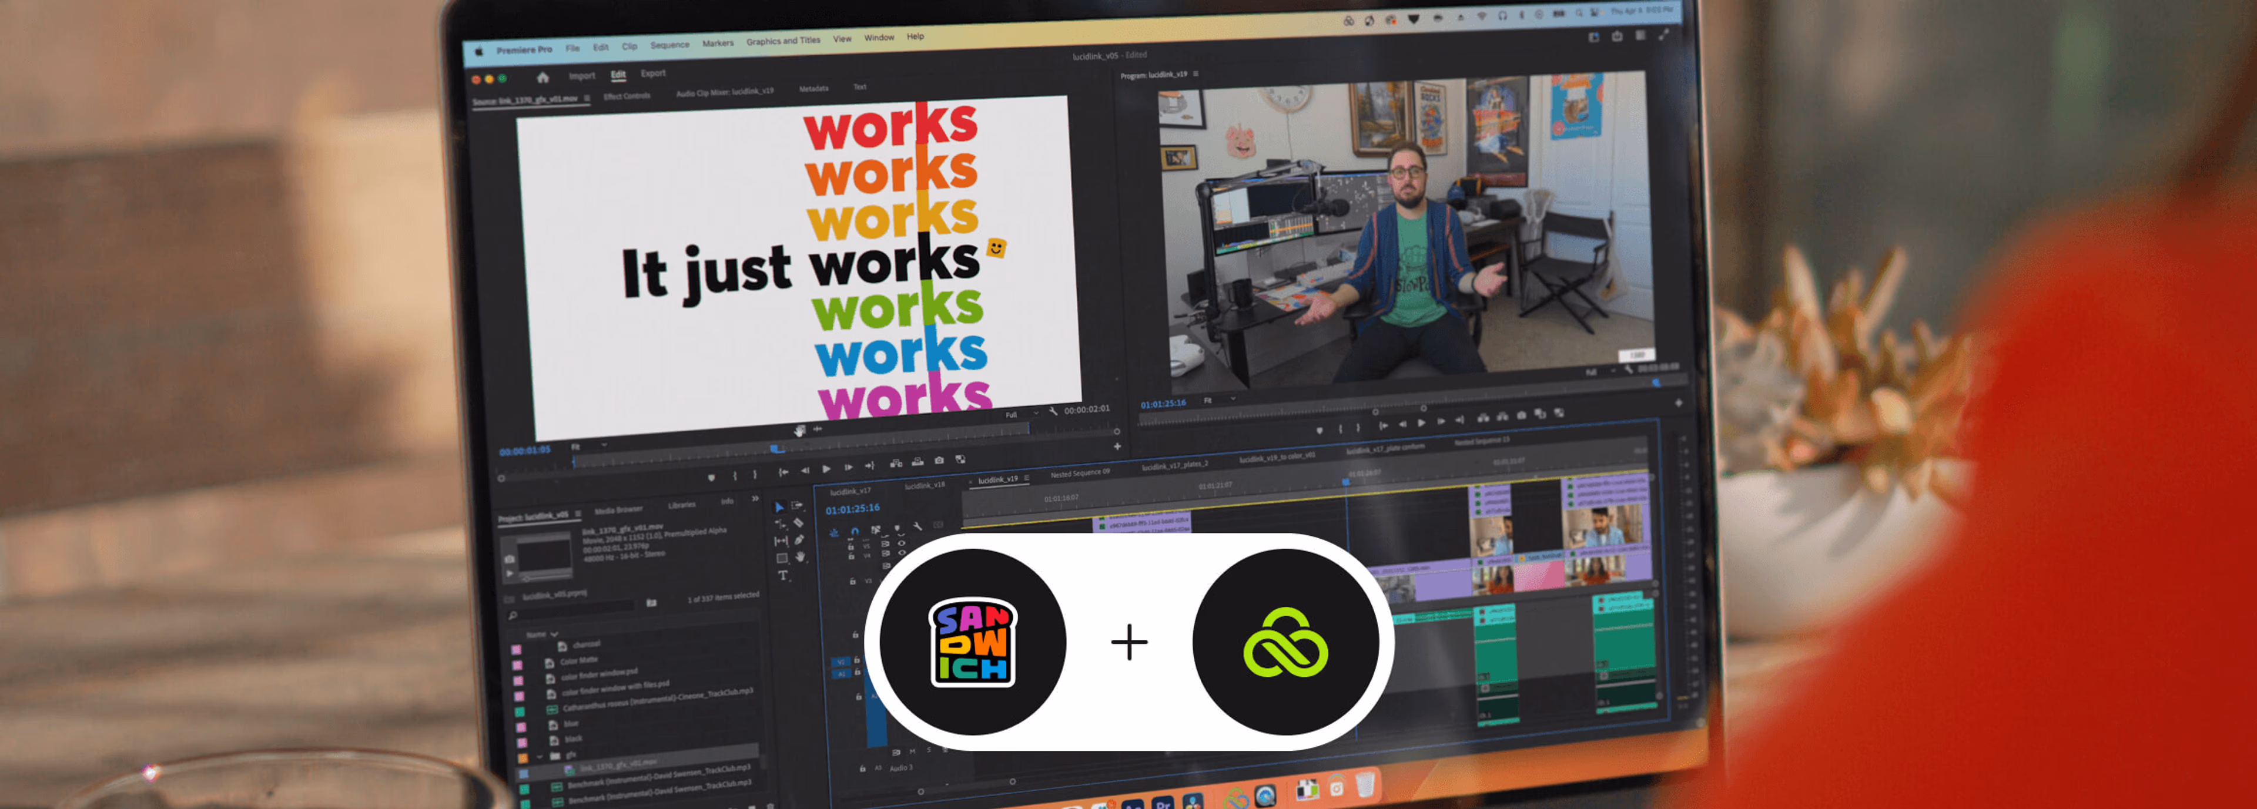This screenshot has width=2257, height=809.
Task: Select the Razor tool
Action: [x=798, y=523]
